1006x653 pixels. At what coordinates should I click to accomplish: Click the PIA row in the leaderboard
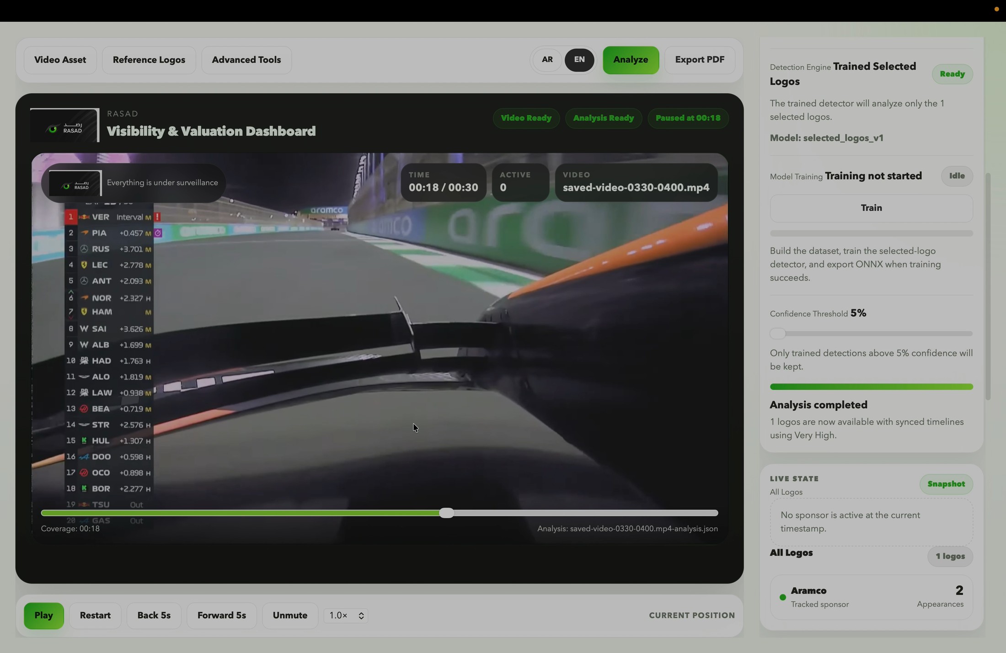109,233
